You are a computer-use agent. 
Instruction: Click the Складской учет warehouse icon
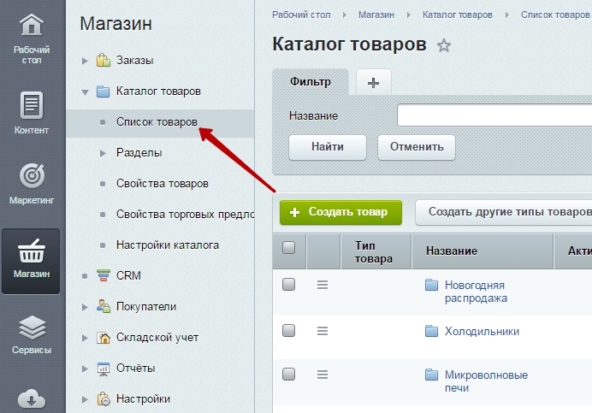[103, 338]
